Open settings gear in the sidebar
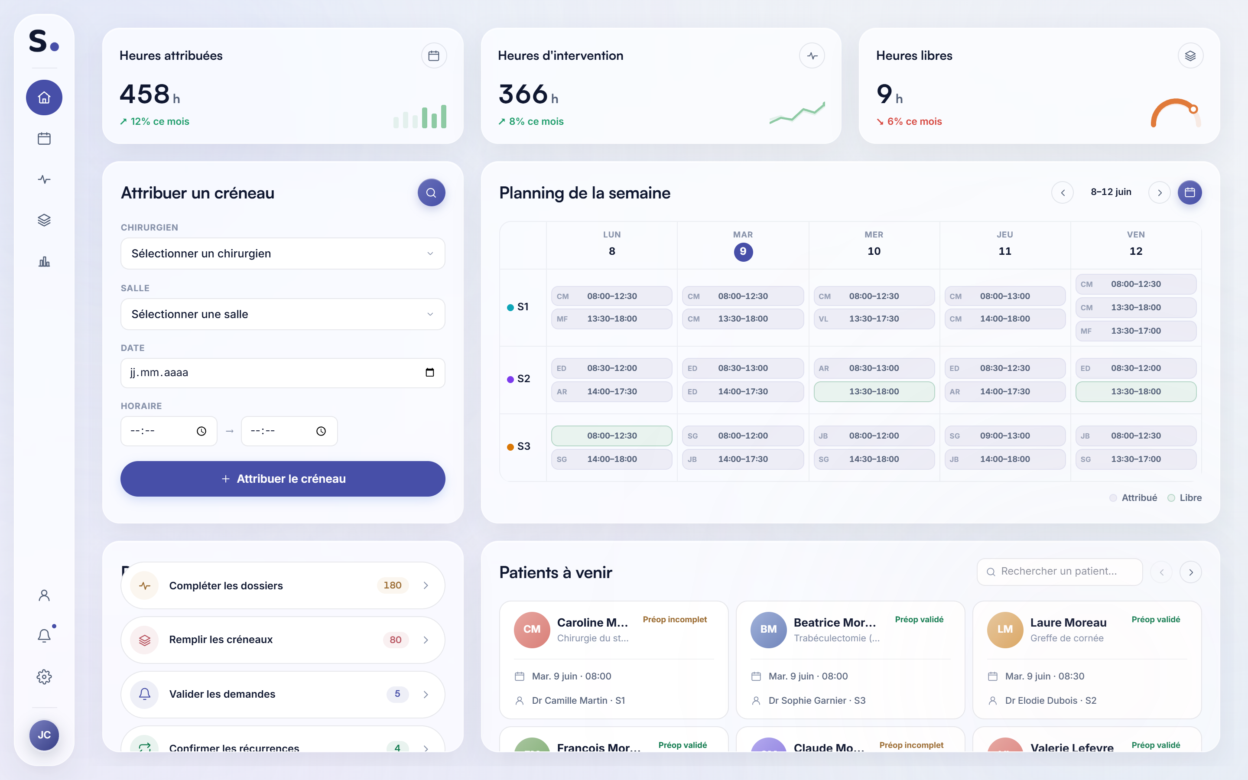Image resolution: width=1248 pixels, height=780 pixels. 44,676
